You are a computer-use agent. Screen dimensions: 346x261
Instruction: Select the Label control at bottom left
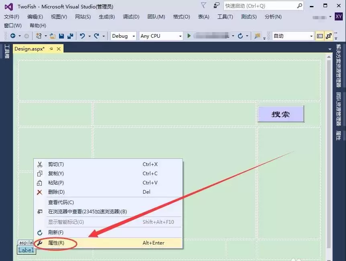[26, 250]
